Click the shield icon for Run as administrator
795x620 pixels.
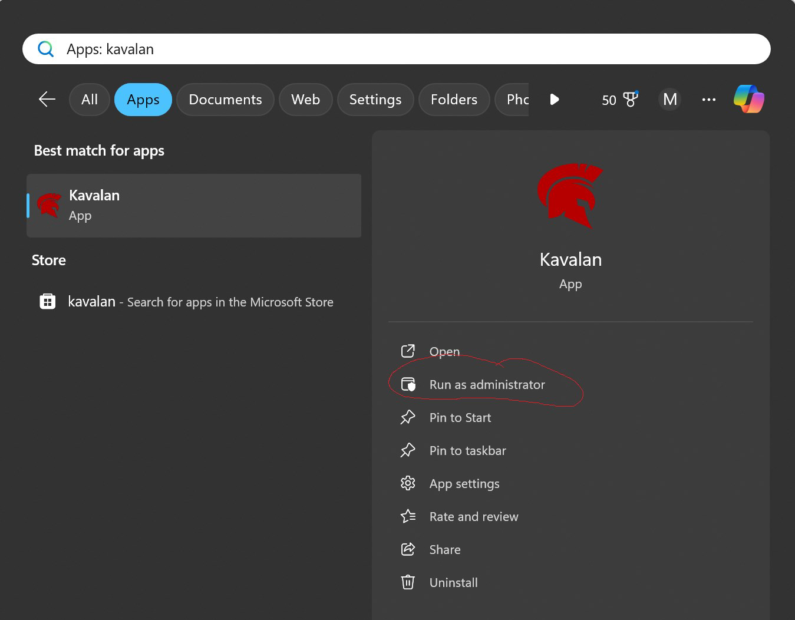tap(408, 384)
